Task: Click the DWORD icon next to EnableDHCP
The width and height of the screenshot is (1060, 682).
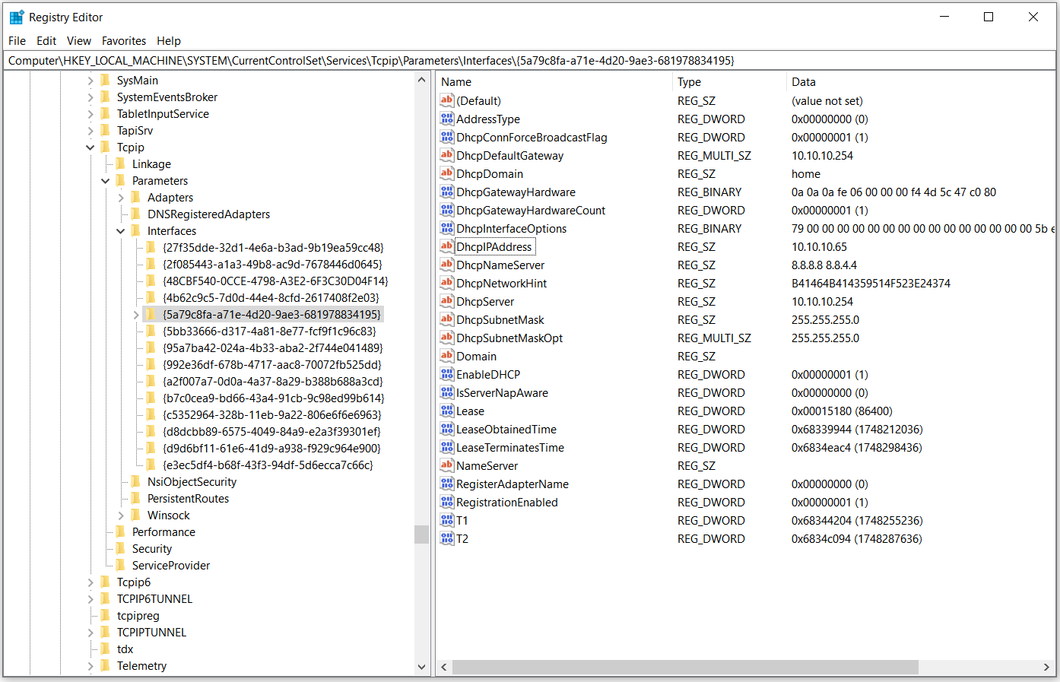Action: 447,374
